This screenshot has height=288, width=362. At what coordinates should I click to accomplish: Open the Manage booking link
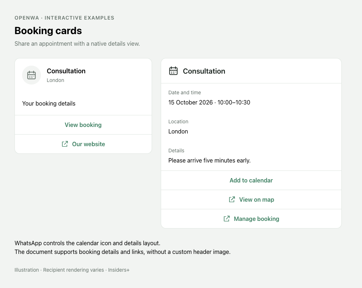[251, 219]
